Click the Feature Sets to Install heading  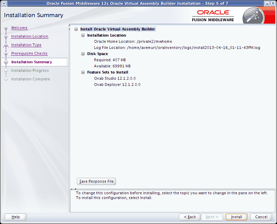tap(108, 72)
